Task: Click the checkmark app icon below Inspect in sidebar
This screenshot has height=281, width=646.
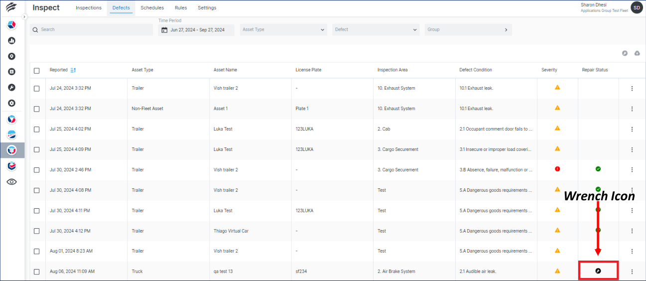Action: point(11,166)
